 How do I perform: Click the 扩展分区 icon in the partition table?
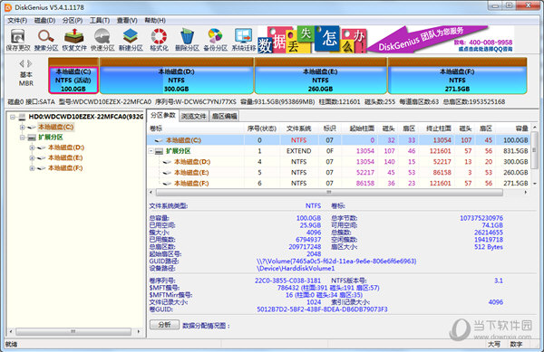[x=160, y=151]
